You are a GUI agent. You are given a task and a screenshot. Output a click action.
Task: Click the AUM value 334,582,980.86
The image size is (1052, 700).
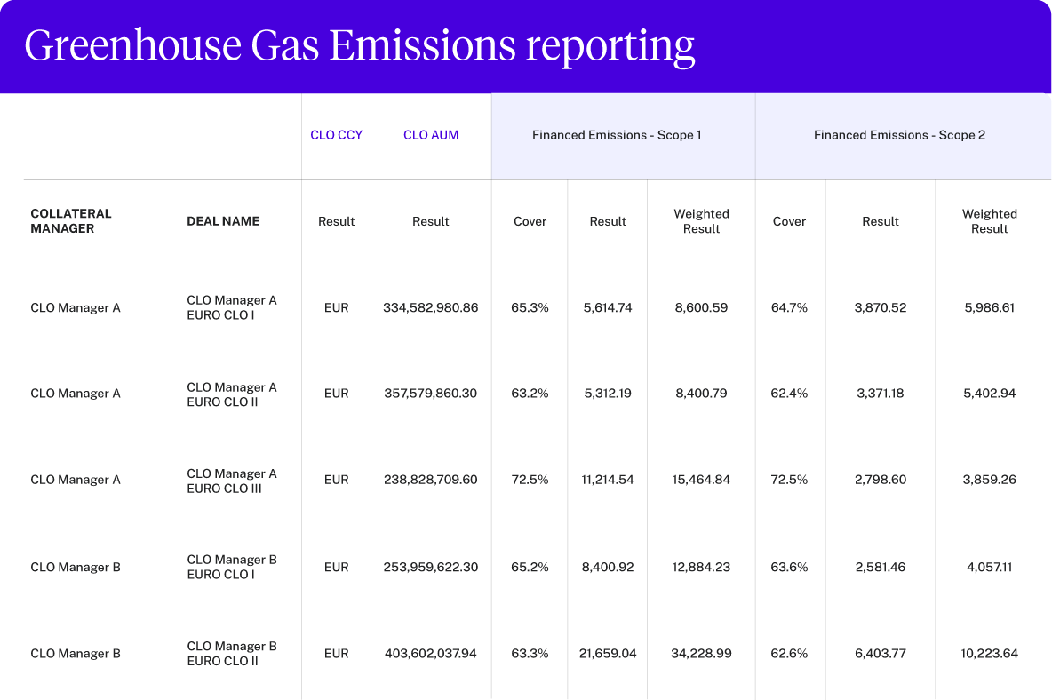pyautogui.click(x=431, y=308)
